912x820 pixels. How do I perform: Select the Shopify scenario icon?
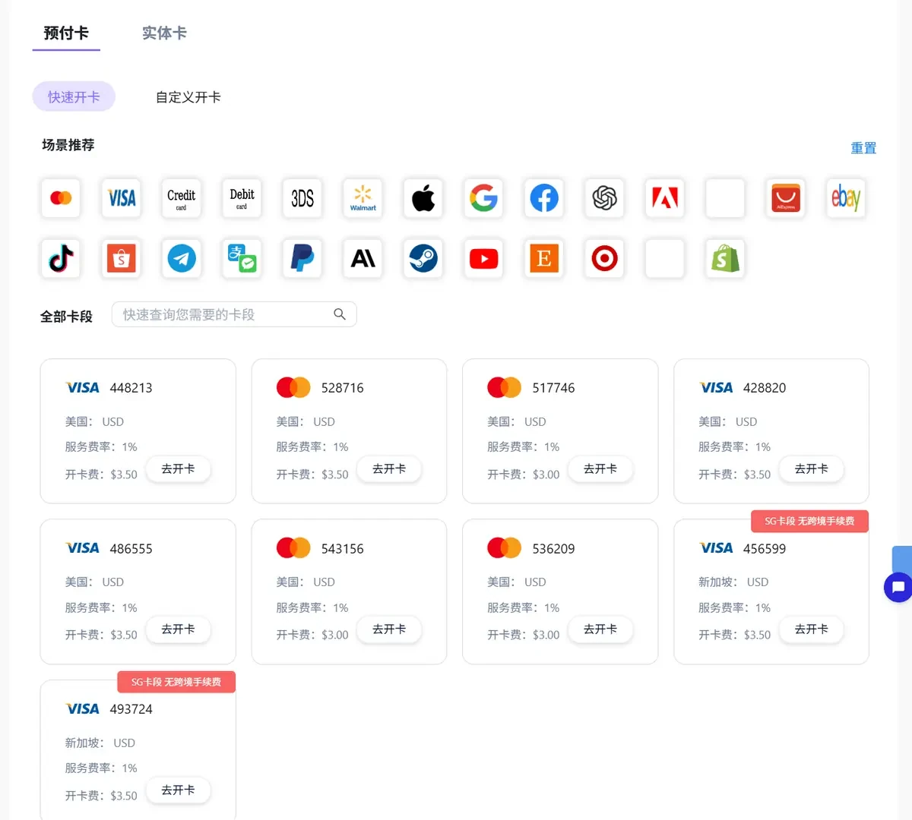coord(726,258)
